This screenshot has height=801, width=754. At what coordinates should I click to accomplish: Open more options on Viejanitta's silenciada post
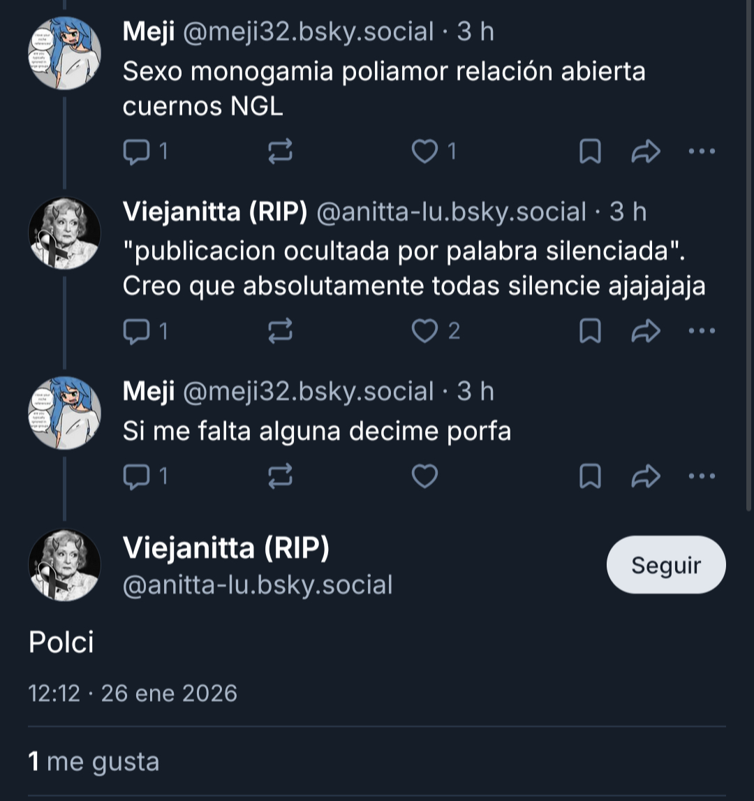coord(702,332)
